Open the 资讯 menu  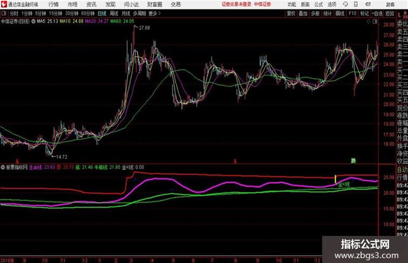pos(92,4)
